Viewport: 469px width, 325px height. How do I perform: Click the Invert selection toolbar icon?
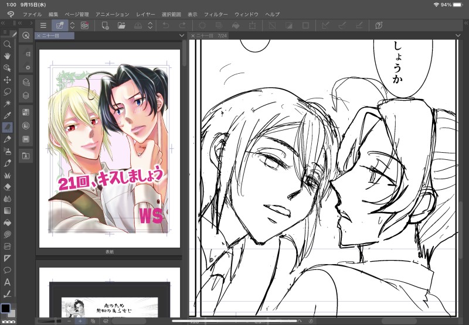click(288, 26)
